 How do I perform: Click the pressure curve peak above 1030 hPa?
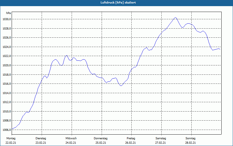click(175, 18)
